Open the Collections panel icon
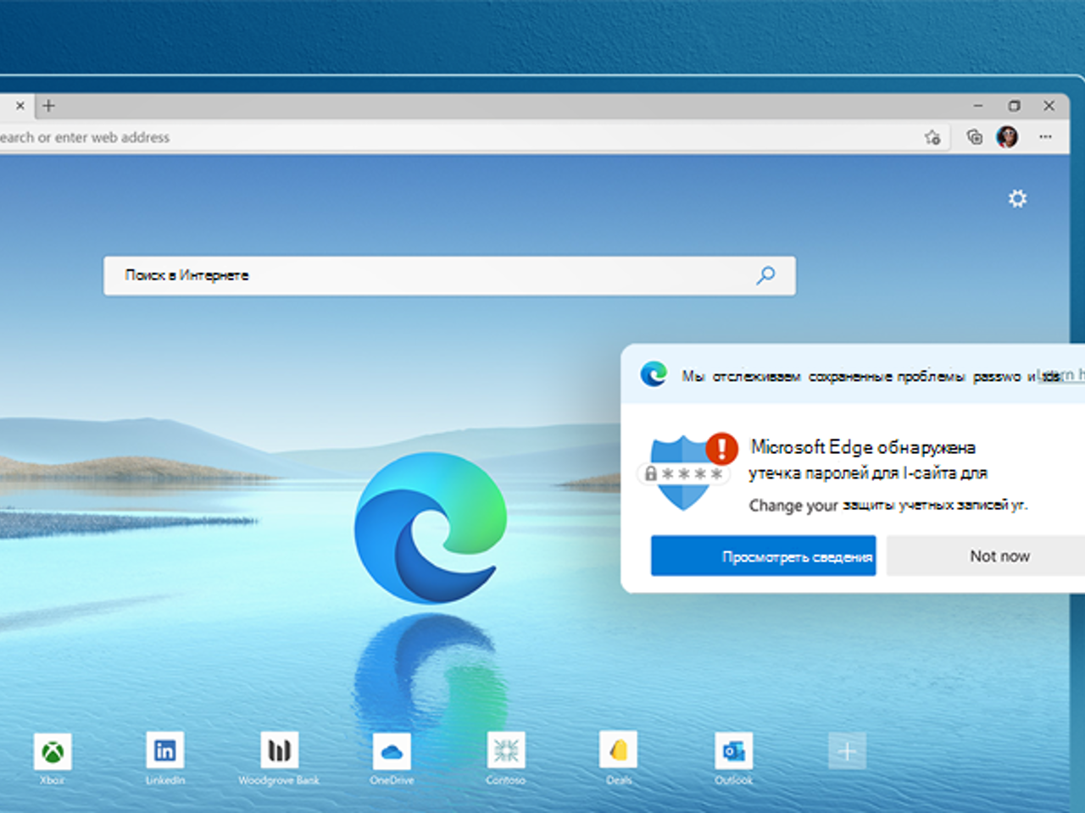1085x813 pixels. click(973, 136)
